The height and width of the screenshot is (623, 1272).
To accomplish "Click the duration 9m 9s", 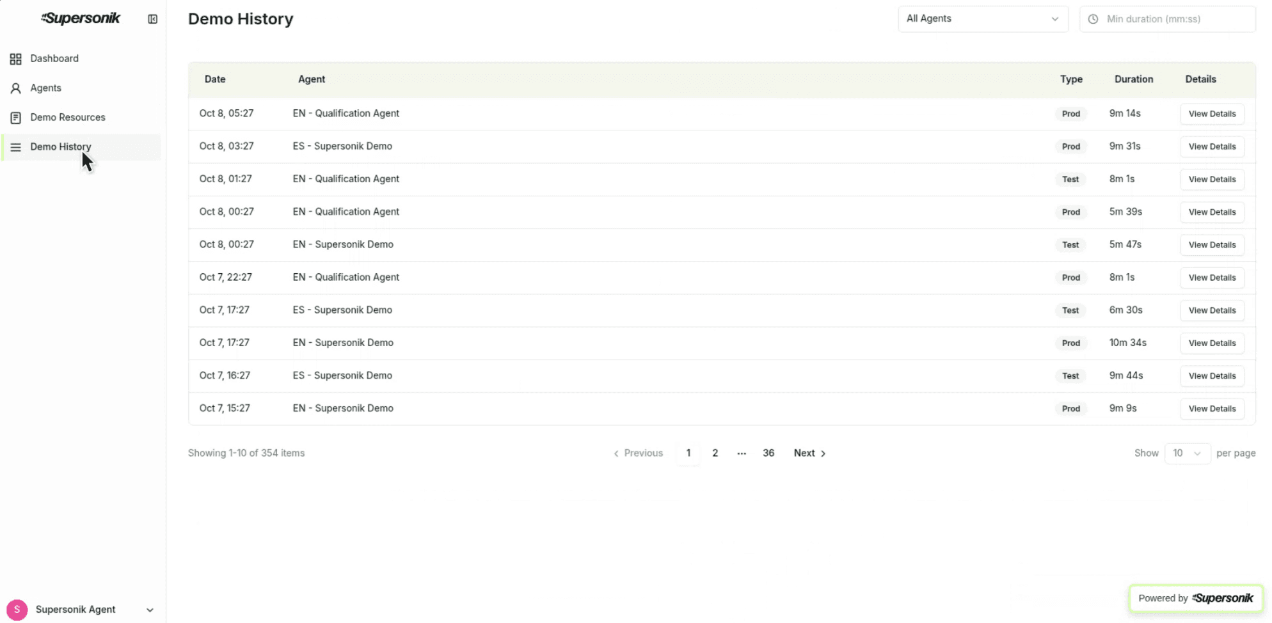I will 1123,408.
